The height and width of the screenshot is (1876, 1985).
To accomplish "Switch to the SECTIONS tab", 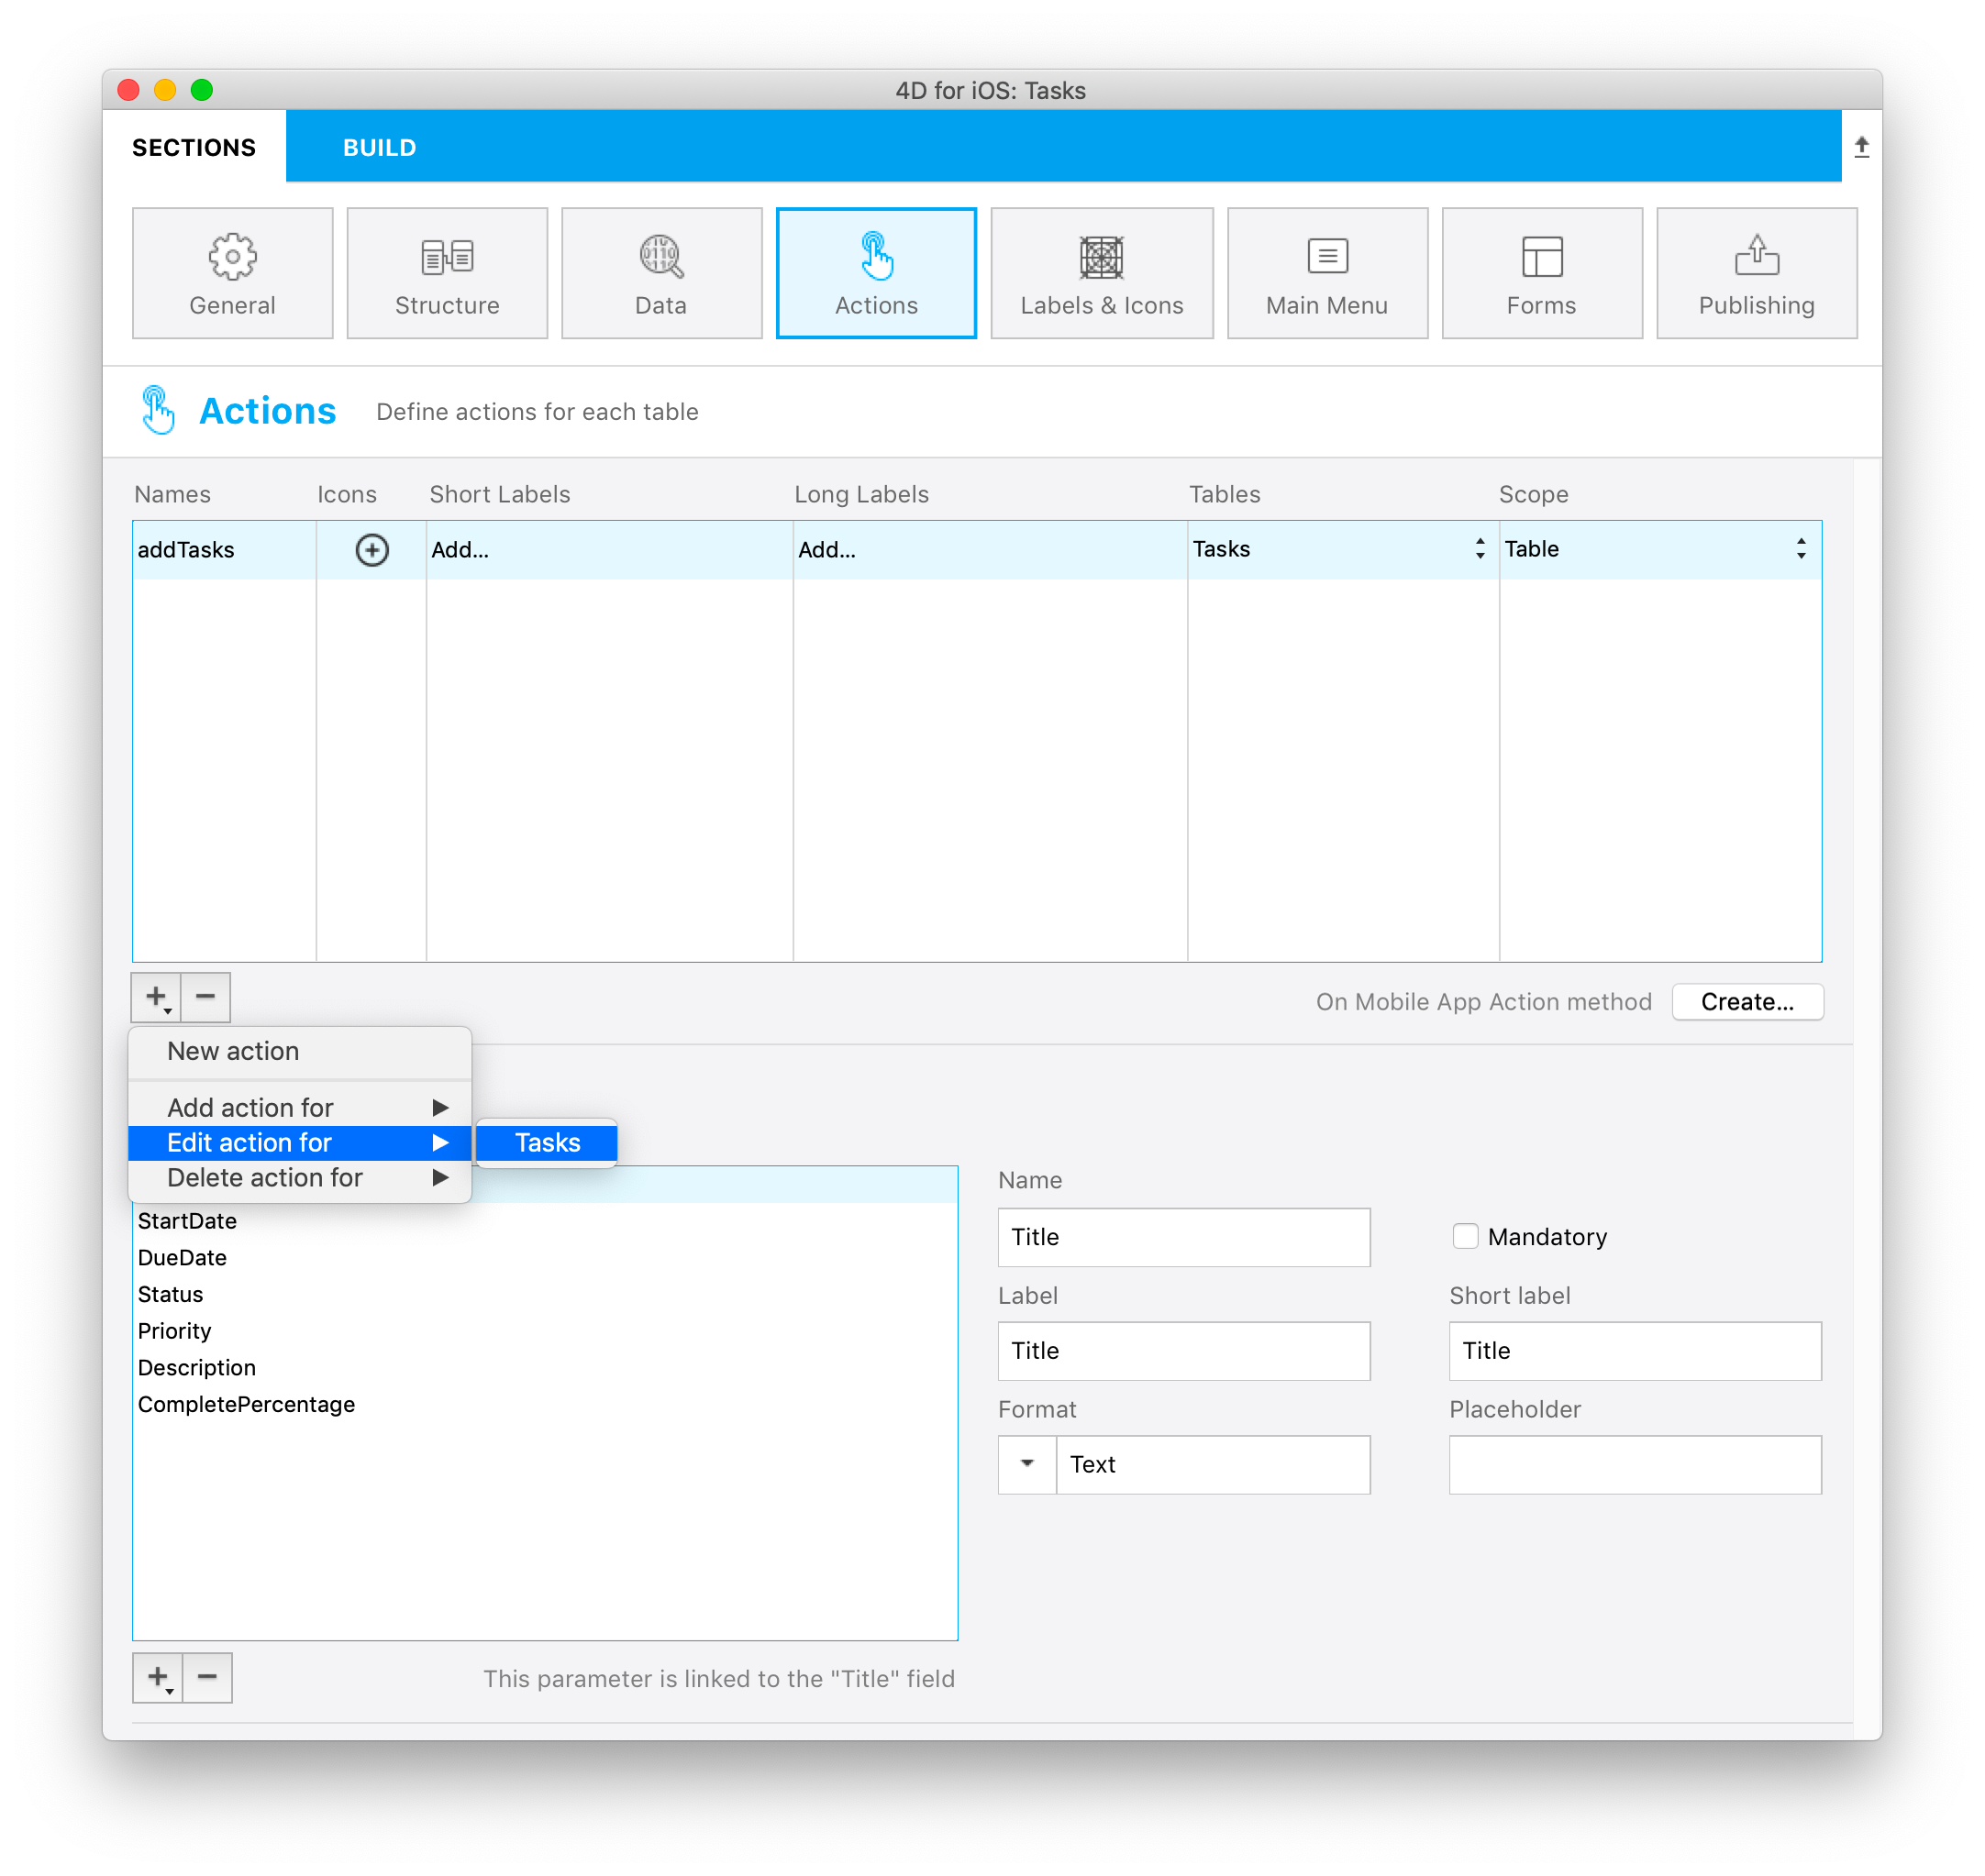I will (194, 147).
